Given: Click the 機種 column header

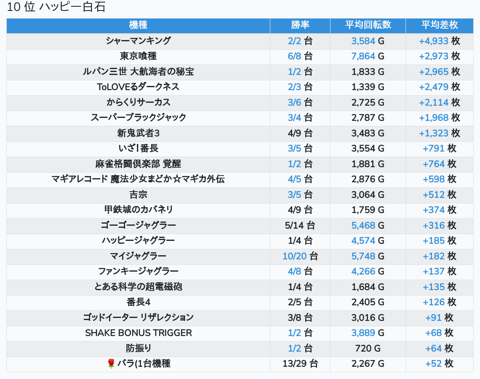Looking at the screenshot, I should point(138,25).
